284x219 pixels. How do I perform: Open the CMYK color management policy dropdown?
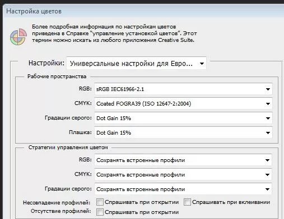183,174
